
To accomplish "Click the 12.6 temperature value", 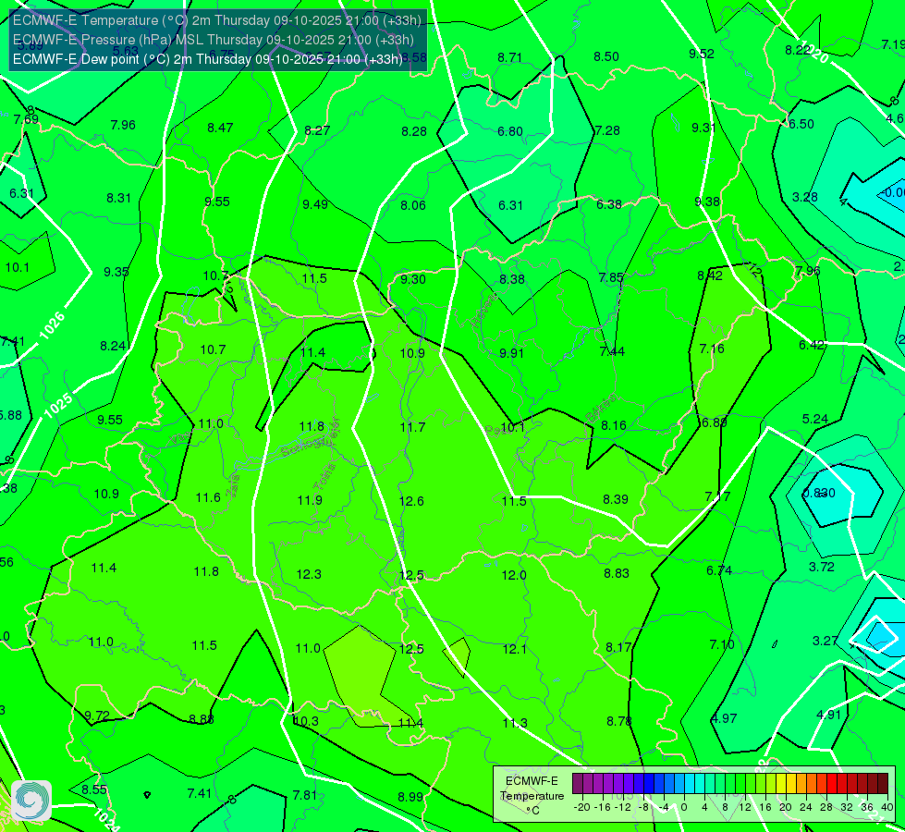I will point(411,501).
